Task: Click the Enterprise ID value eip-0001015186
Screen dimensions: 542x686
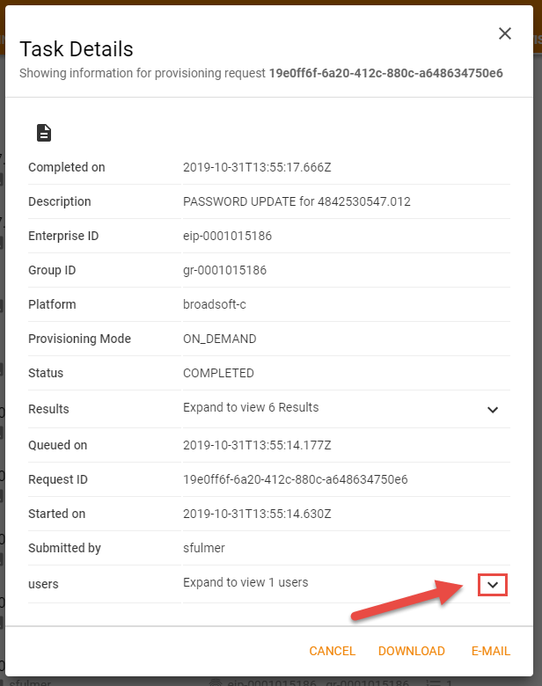Action: click(x=224, y=236)
